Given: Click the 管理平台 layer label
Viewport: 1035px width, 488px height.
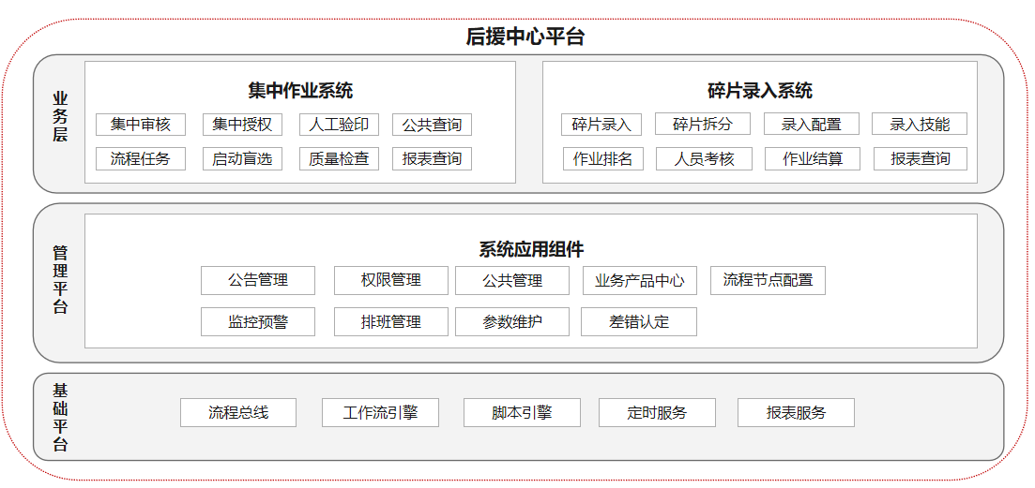Looking at the screenshot, I should [x=60, y=280].
